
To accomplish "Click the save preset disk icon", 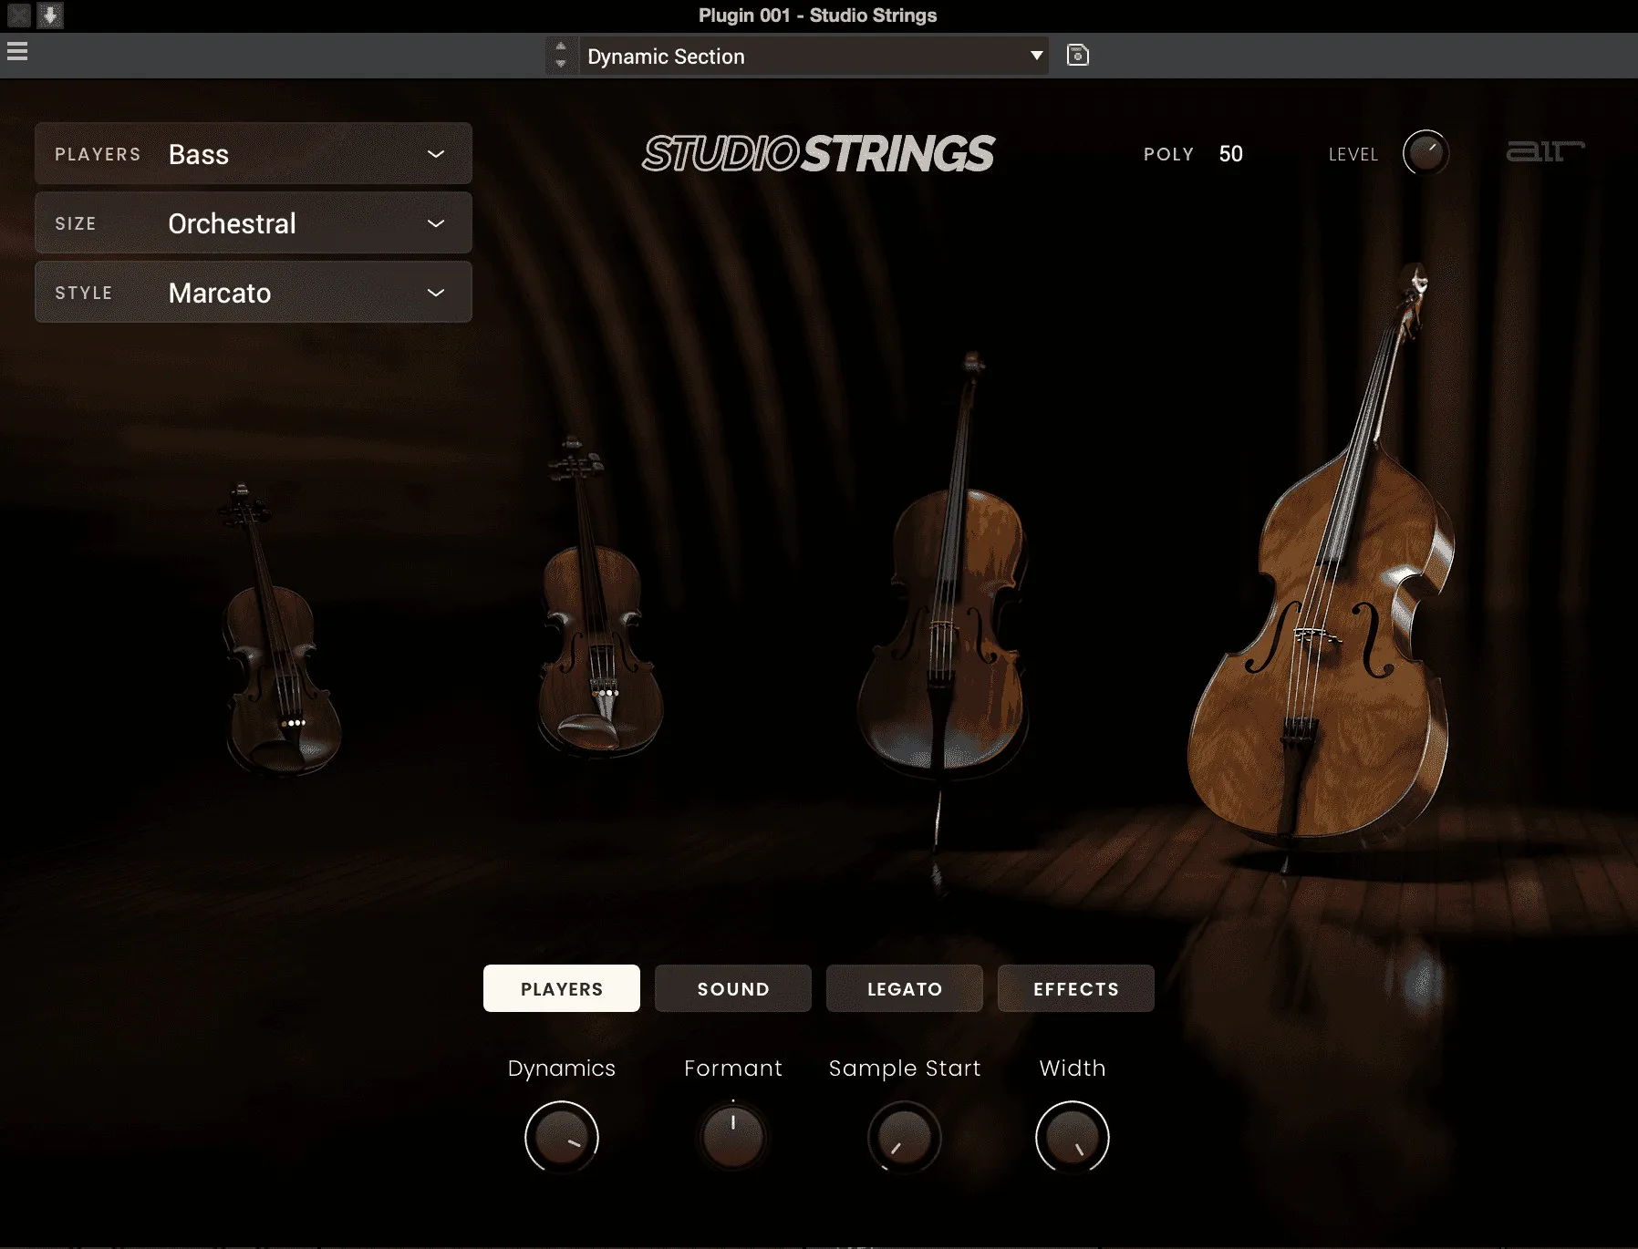I will [x=1077, y=56].
